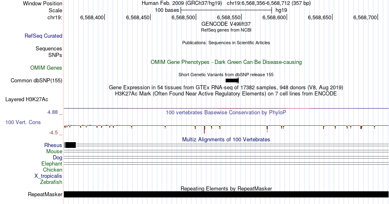The image size is (389, 204).
Task: Select the Common dbSNP(155) track label
Action: 36,80
